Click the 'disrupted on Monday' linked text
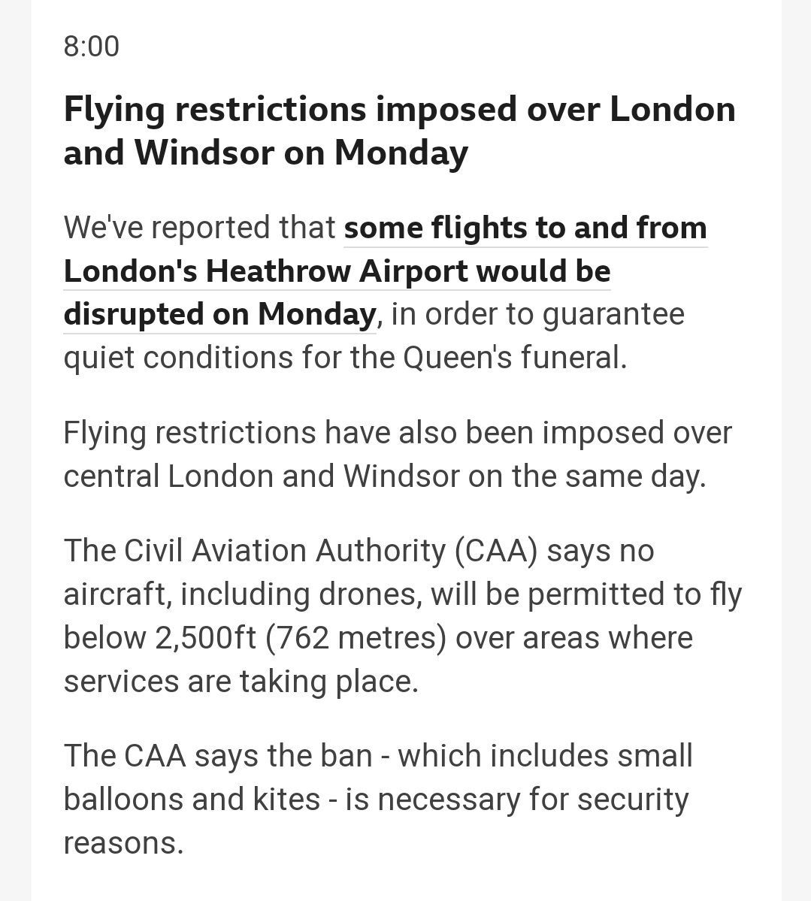The width and height of the screenshot is (811, 901). [x=219, y=314]
